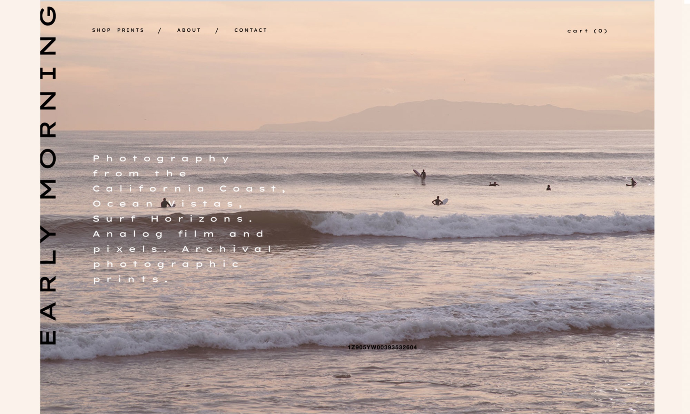
Task: Open the Shop Prints menu link
Action: 118,30
